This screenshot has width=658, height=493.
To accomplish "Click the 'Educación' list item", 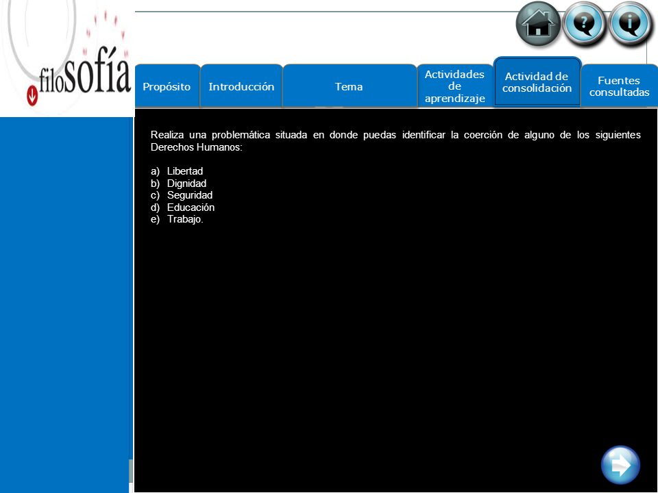I will (191, 207).
